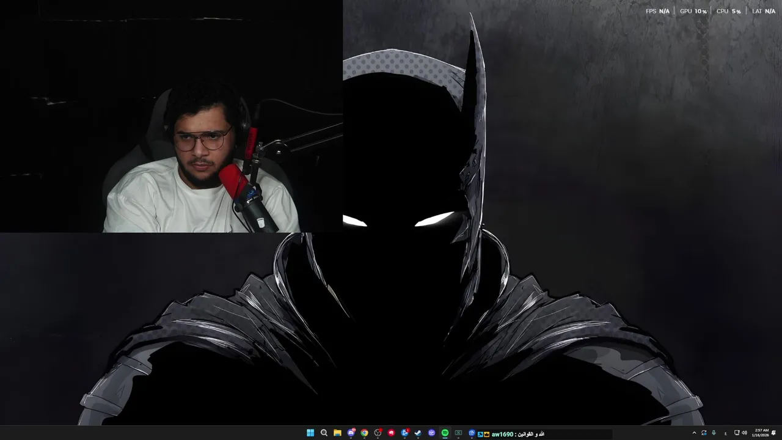Open the network display tray icon

point(737,433)
